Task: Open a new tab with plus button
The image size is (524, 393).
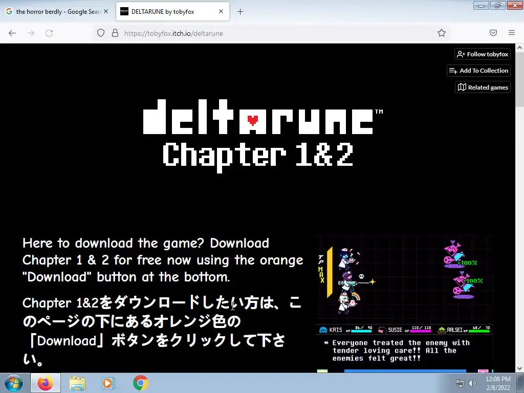Action: 241,12
